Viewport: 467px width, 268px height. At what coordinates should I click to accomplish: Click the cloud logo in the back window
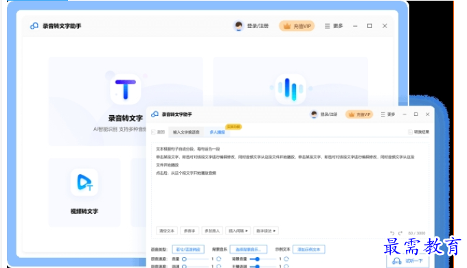click(34, 26)
